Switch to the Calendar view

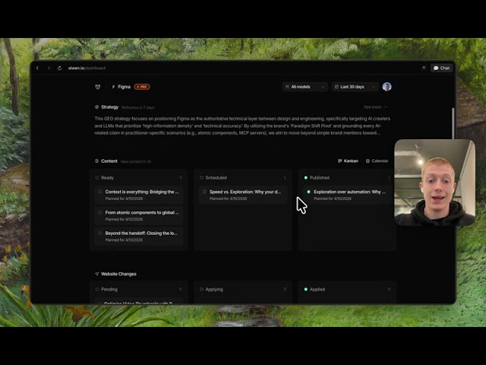click(x=377, y=161)
